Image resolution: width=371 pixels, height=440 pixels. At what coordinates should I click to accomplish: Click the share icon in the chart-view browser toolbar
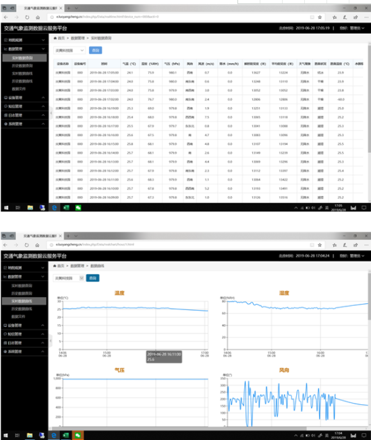pyautogui.click(x=355, y=245)
